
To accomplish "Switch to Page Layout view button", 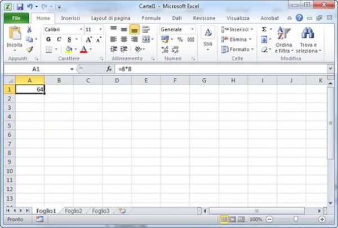I will pos(233,220).
